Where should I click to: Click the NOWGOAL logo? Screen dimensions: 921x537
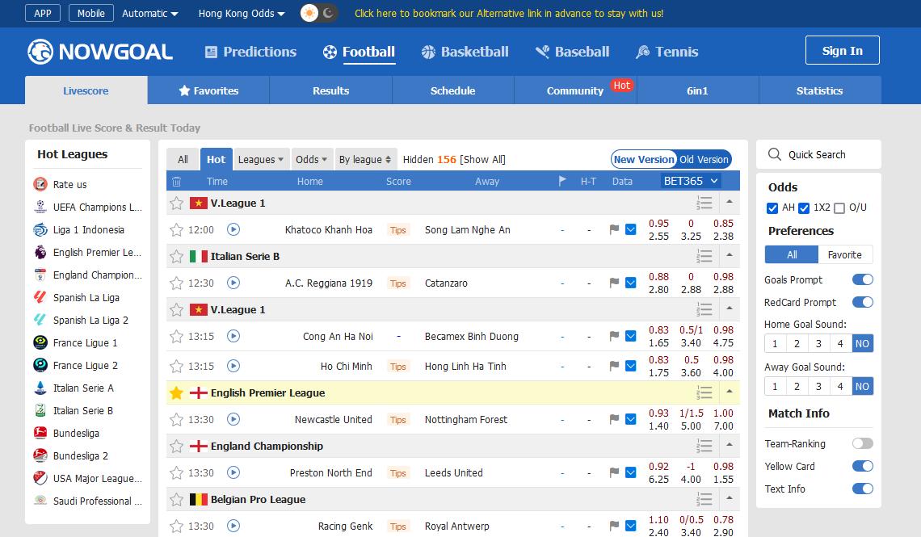100,52
